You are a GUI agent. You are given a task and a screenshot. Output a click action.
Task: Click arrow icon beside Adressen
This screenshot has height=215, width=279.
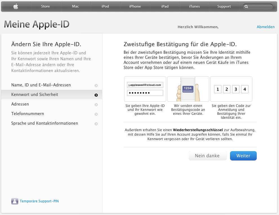[x=96, y=105]
